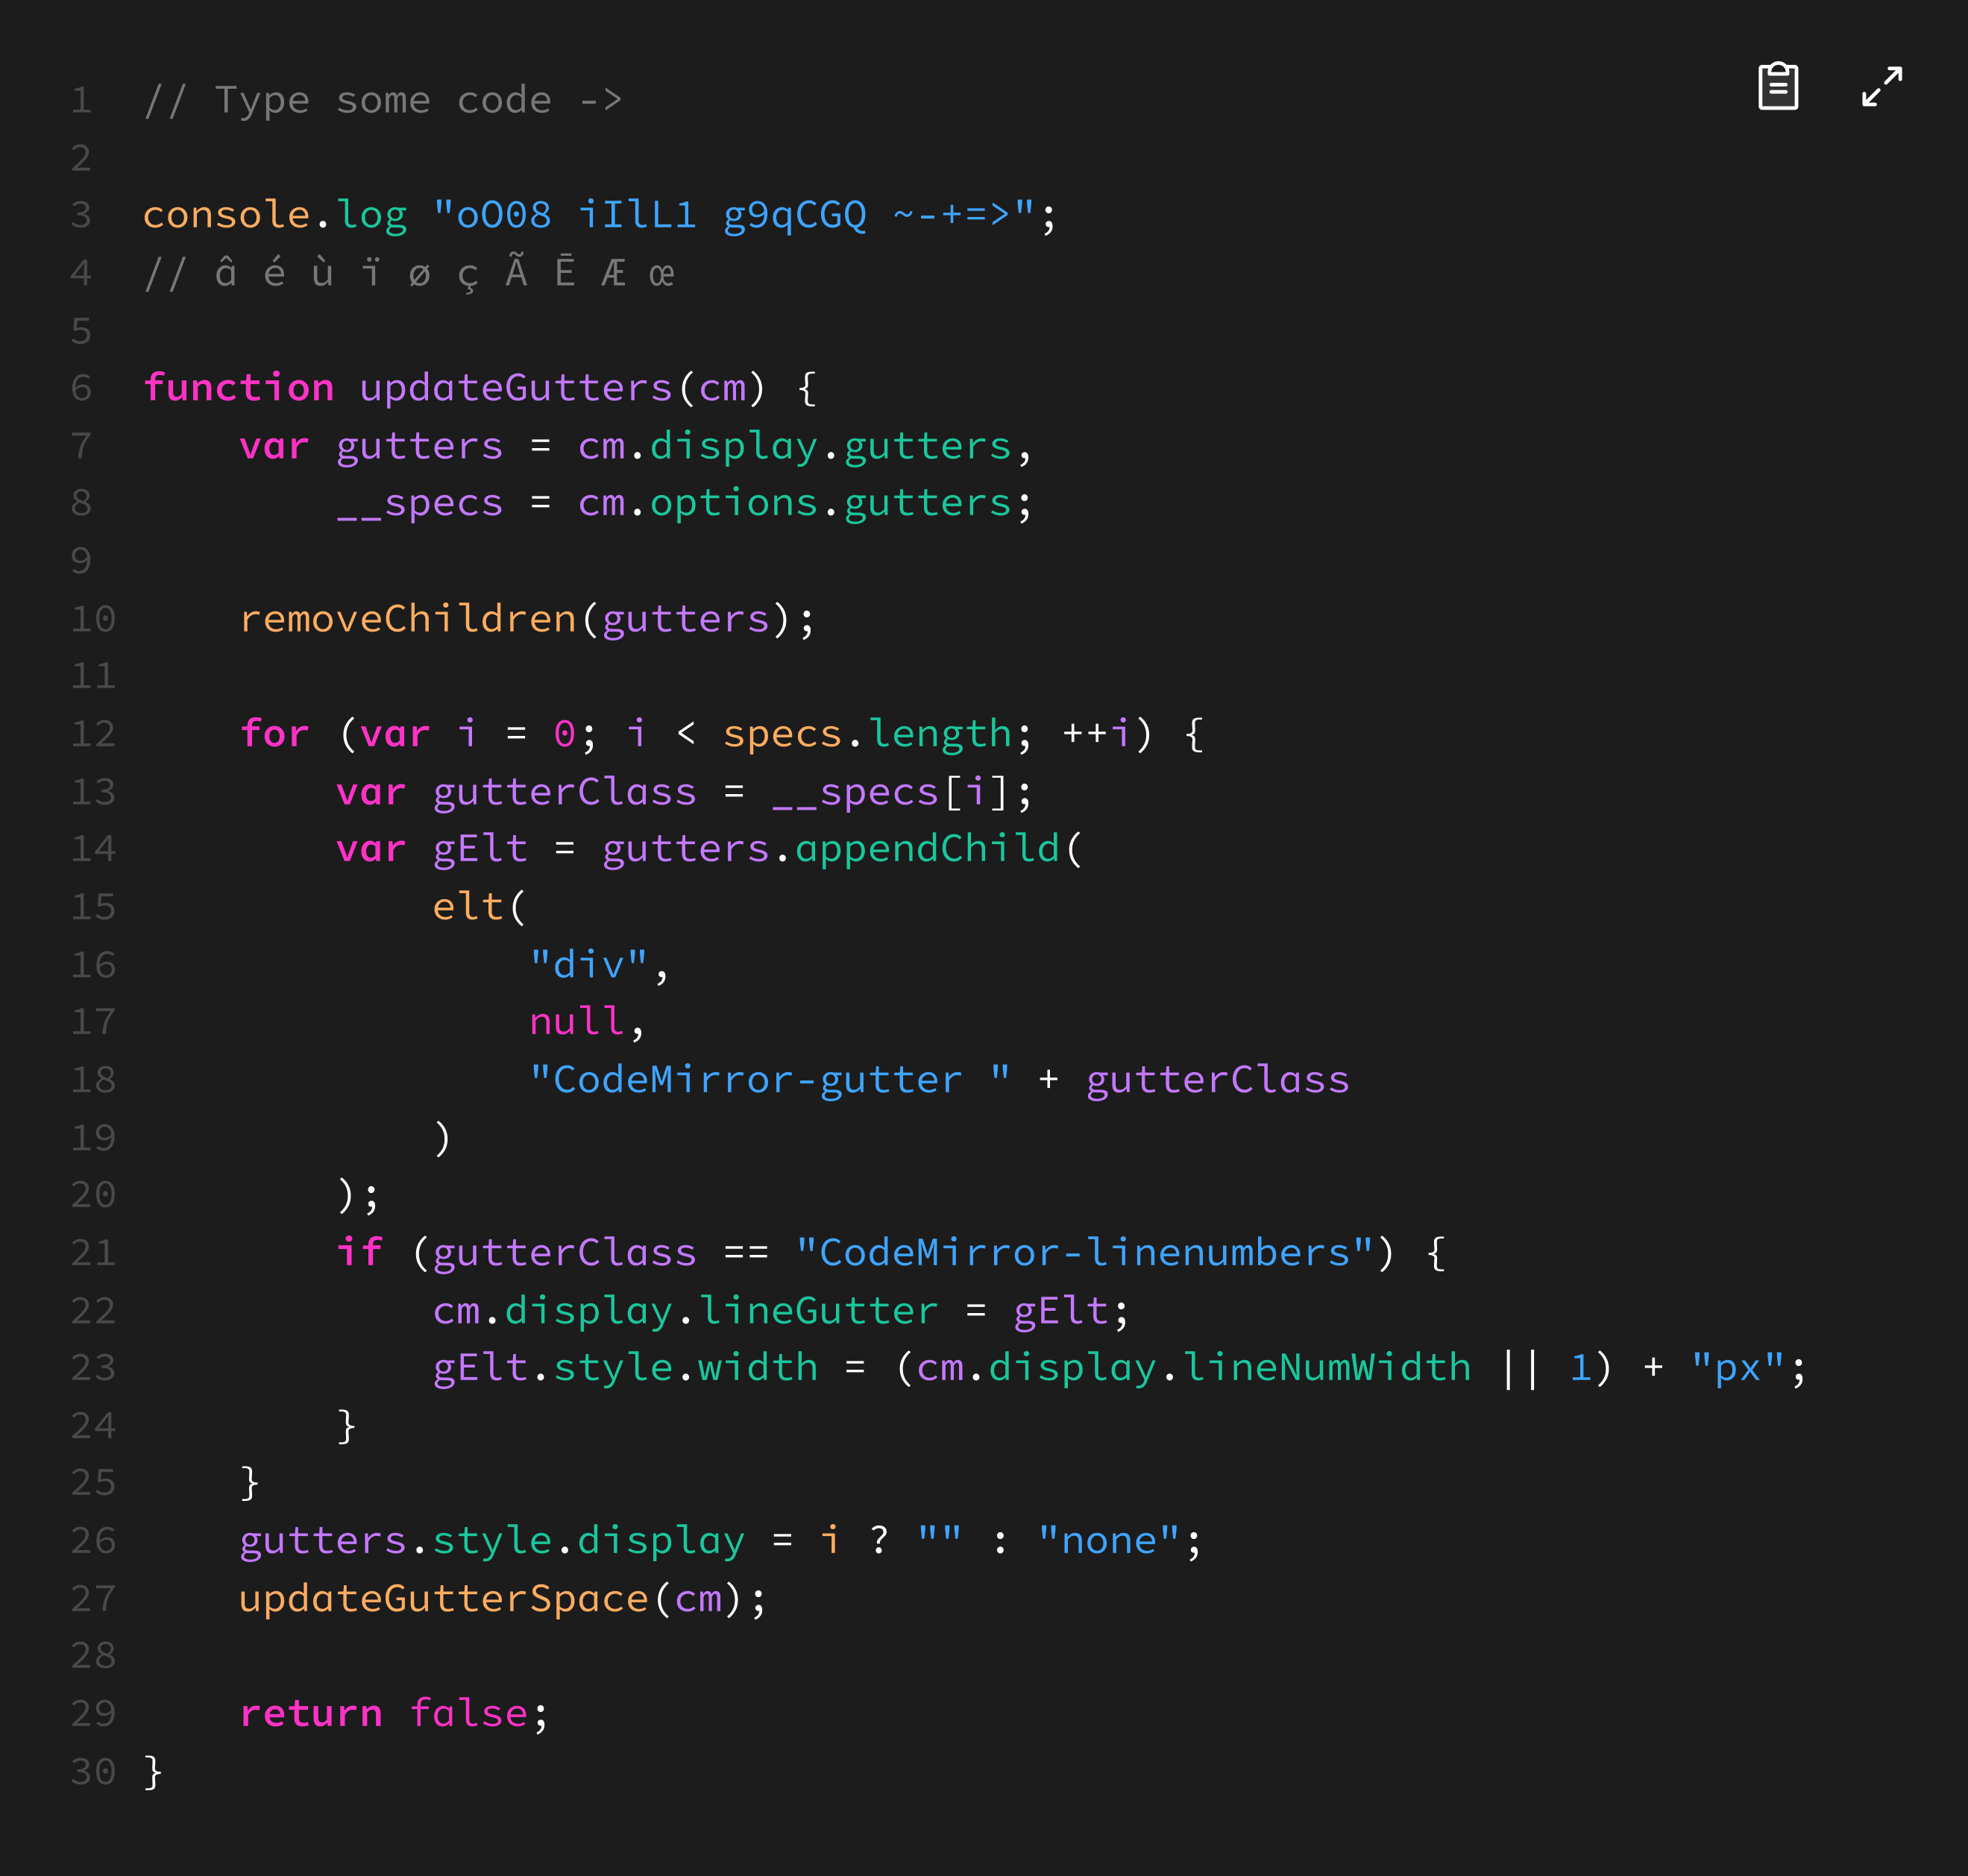Viewport: 1968px width, 1876px height.
Task: Click the "for" keyword on line 12
Action: point(275,733)
